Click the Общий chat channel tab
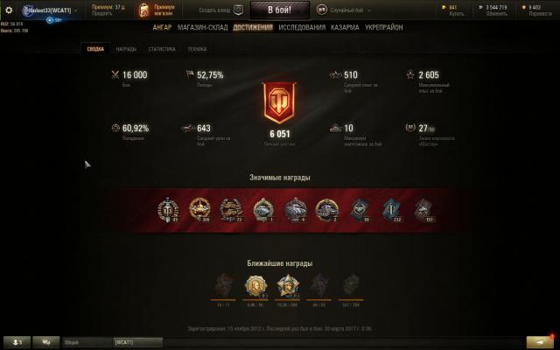 pyautogui.click(x=87, y=342)
